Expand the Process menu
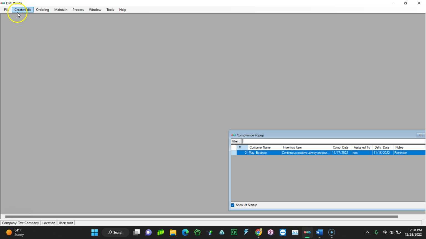This screenshot has width=426, height=239. [78, 10]
